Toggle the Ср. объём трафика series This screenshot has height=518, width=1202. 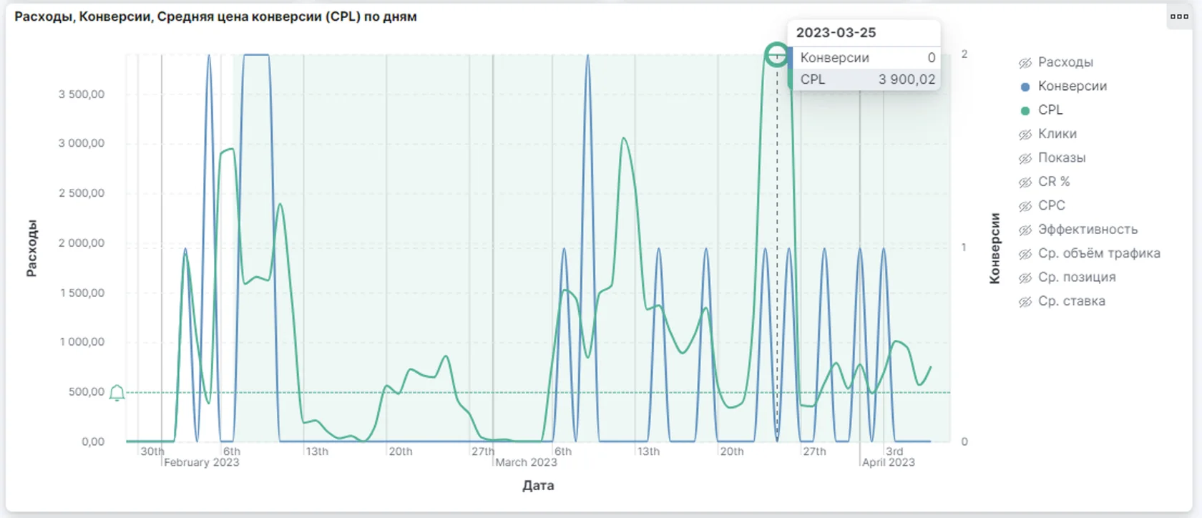tap(1090, 253)
